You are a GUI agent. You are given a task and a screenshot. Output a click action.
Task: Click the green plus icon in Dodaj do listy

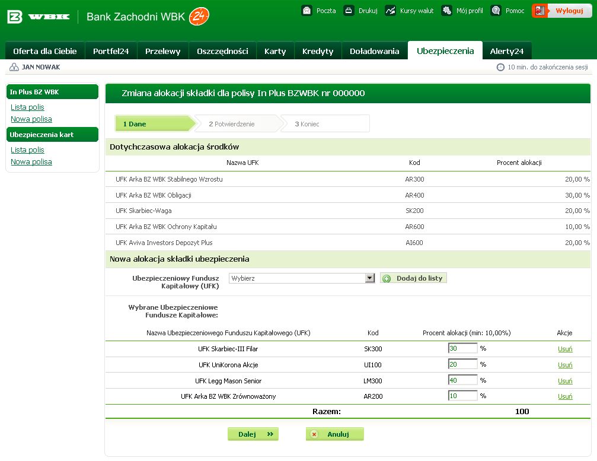pyautogui.click(x=387, y=278)
